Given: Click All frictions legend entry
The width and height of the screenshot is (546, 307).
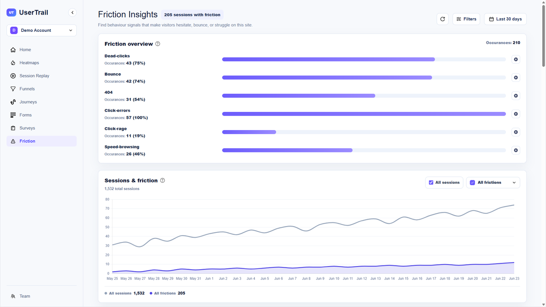Looking at the screenshot, I should pyautogui.click(x=167, y=293).
